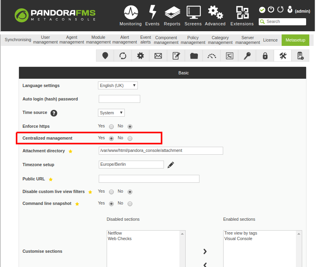Viewport: 316px width, 267px height.
Task: Select Web Checks in Disabled sections list
Action: (x=120, y=239)
